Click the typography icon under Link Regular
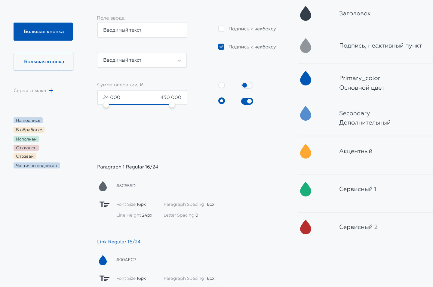This screenshot has width=433, height=287. [x=104, y=279]
